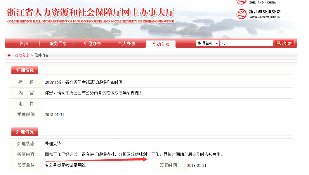Click the WWW.ZJZWFW.GOV.CN web address

(x=265, y=17)
